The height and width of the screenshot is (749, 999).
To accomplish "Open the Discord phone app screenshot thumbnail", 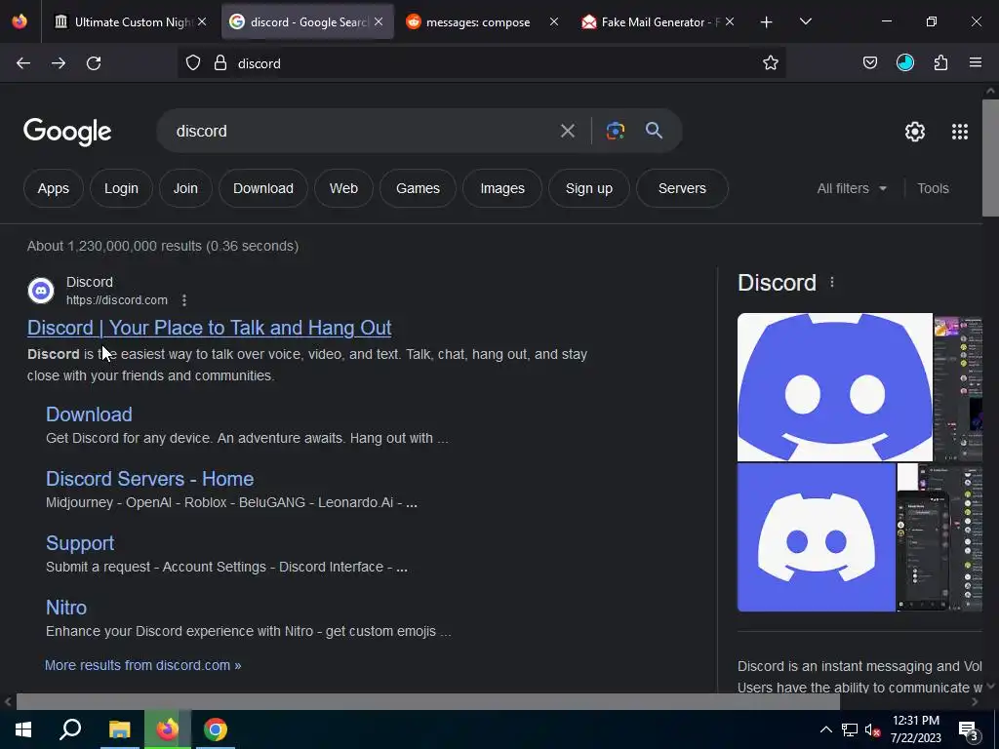I will [x=939, y=537].
